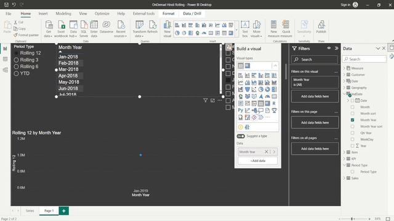394x221 pixels.
Task: Check the Qtr Year field checkbox
Action: 352,133
